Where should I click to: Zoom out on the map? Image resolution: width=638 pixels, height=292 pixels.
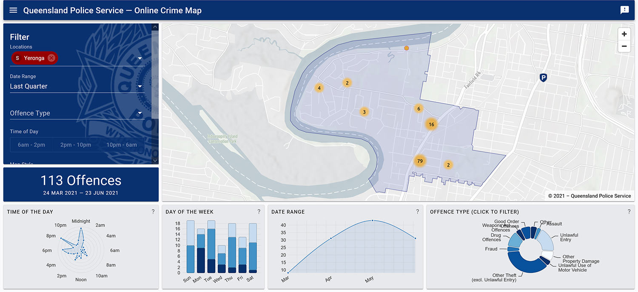point(624,46)
